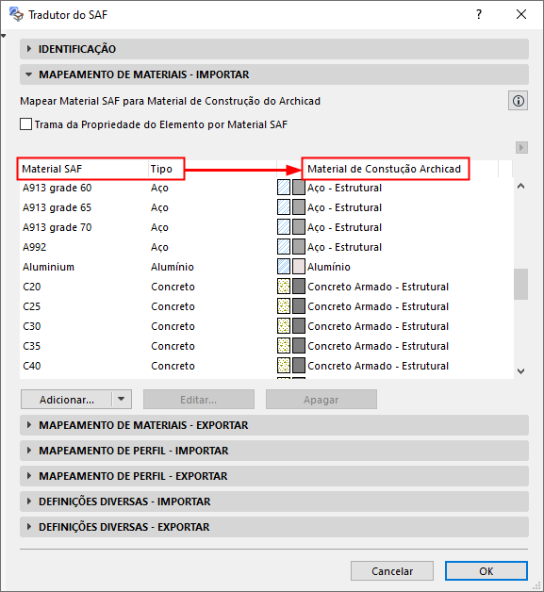544x592 pixels.
Task: Enable Trama da Propriedade do Elemento checkbox
Action: pos(25,124)
